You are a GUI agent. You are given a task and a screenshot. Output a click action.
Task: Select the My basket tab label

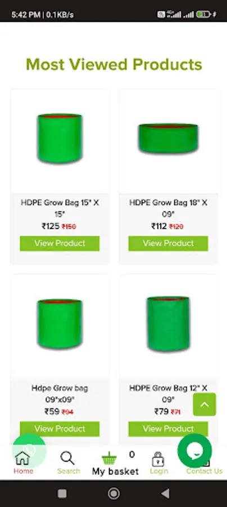click(115, 472)
